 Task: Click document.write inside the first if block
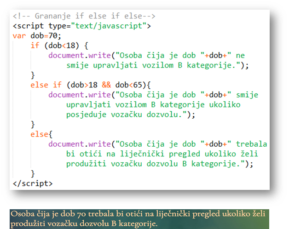(76, 55)
